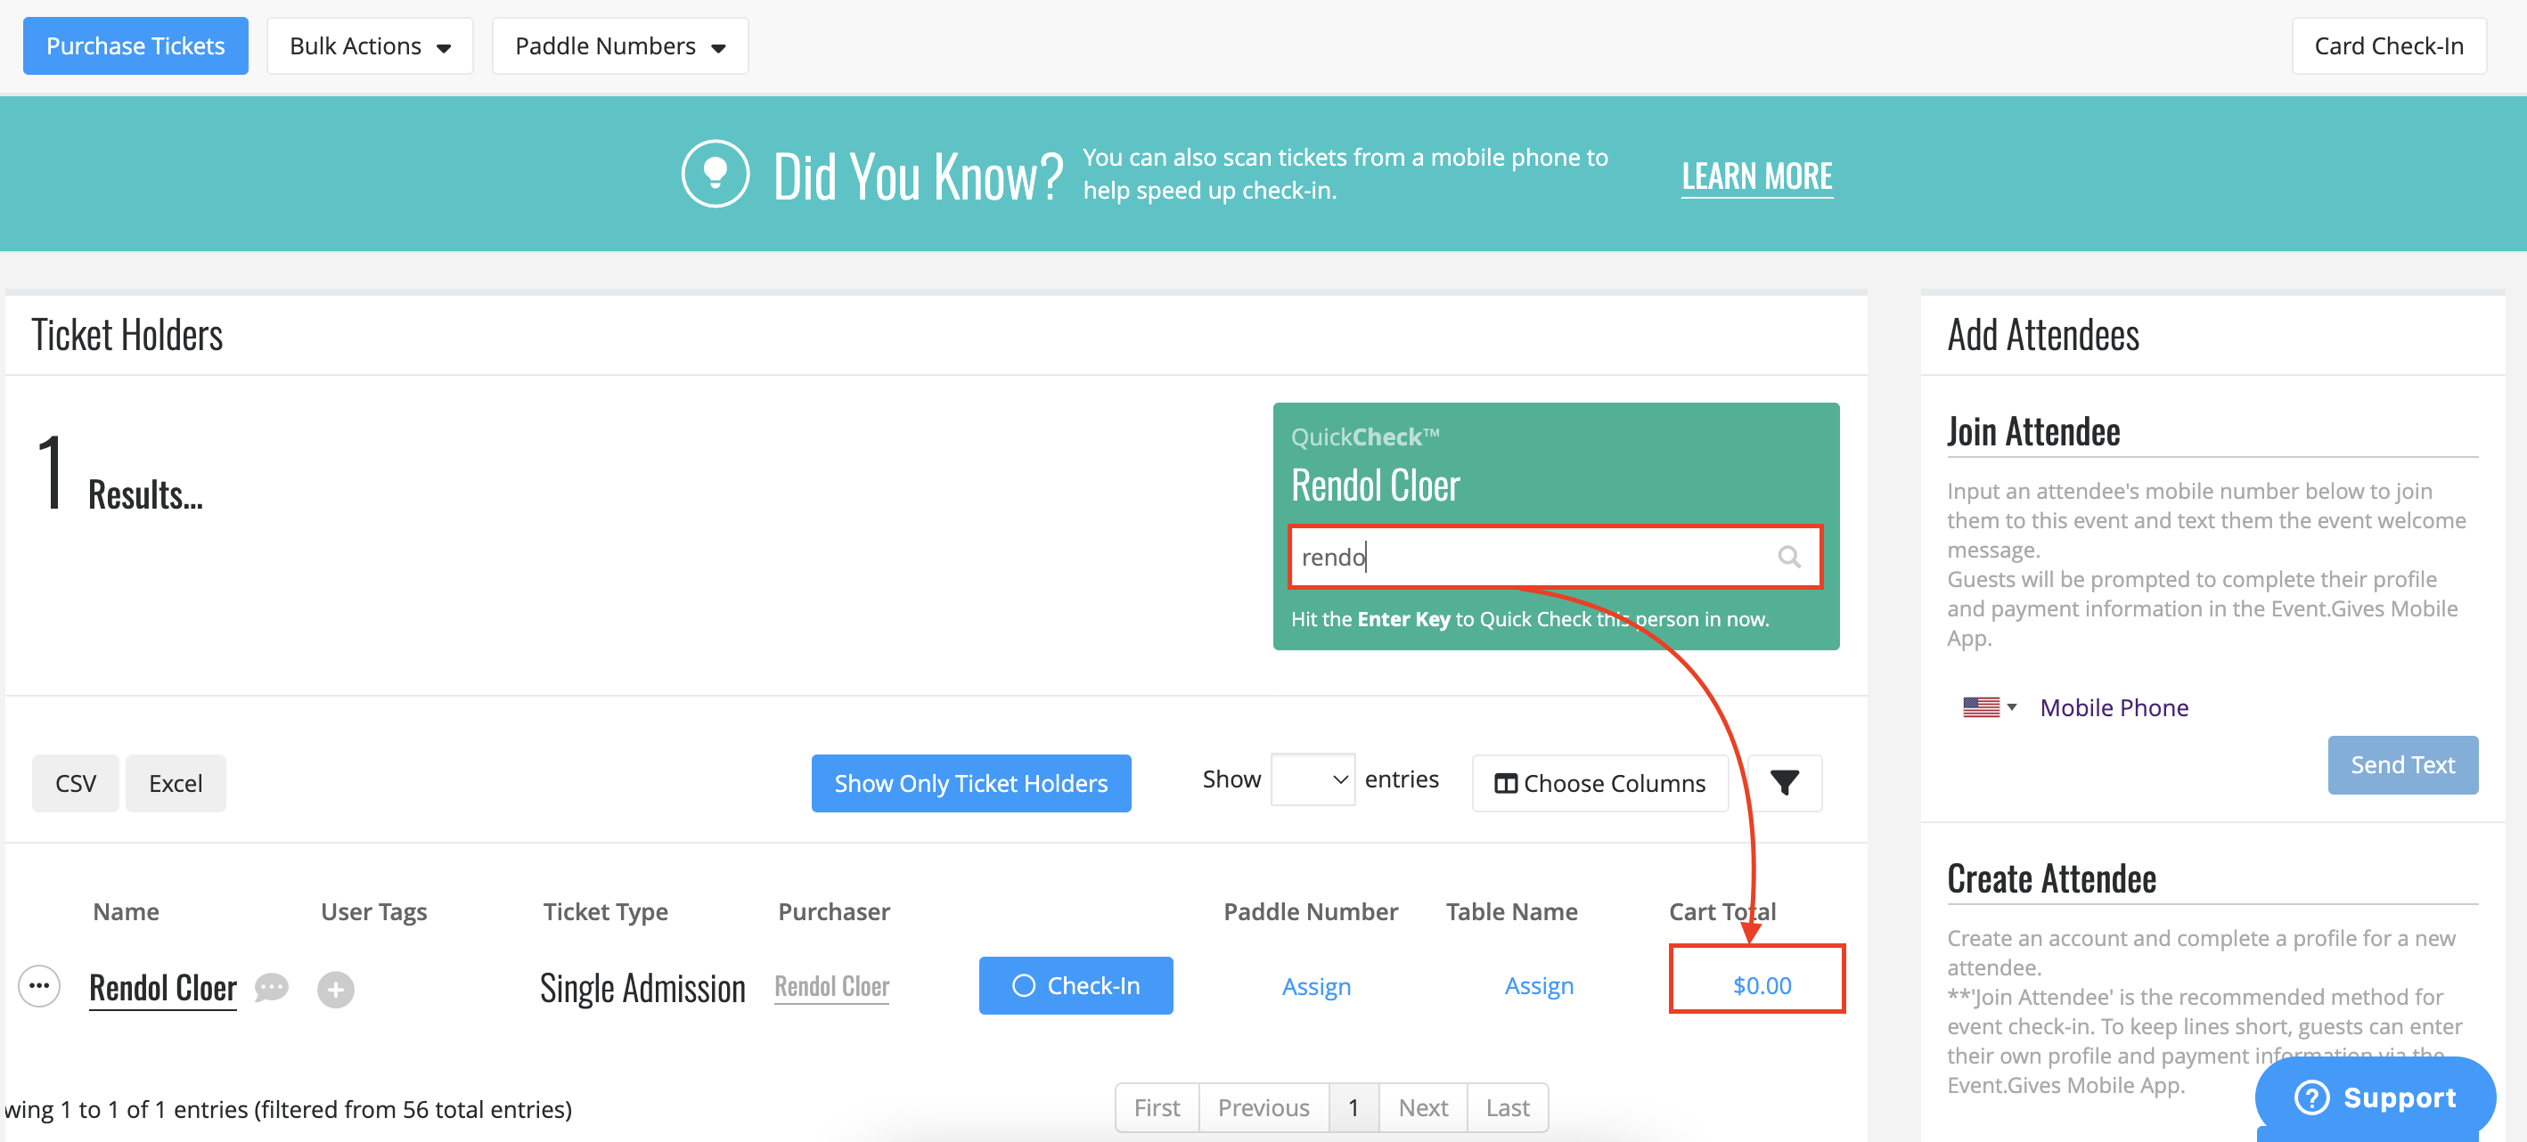Sort by the Name column header
2527x1142 pixels.
126,911
